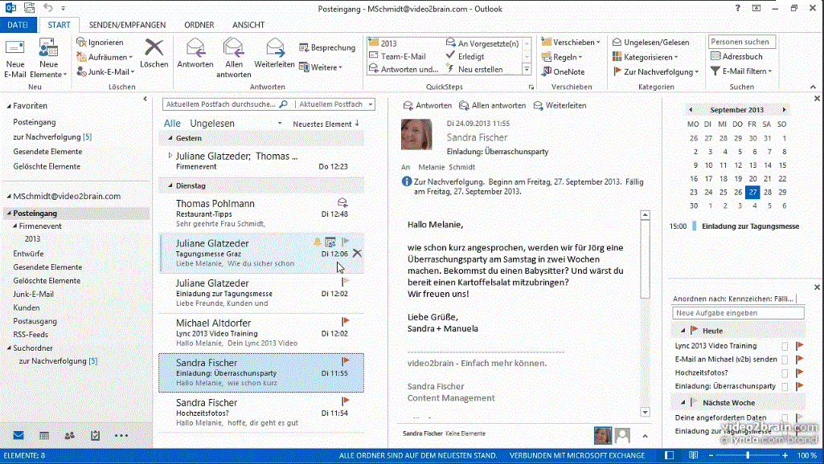Screen dimensions: 824x464
Task: Click flag of Lync 2013 Video Training task
Action: 800,346
